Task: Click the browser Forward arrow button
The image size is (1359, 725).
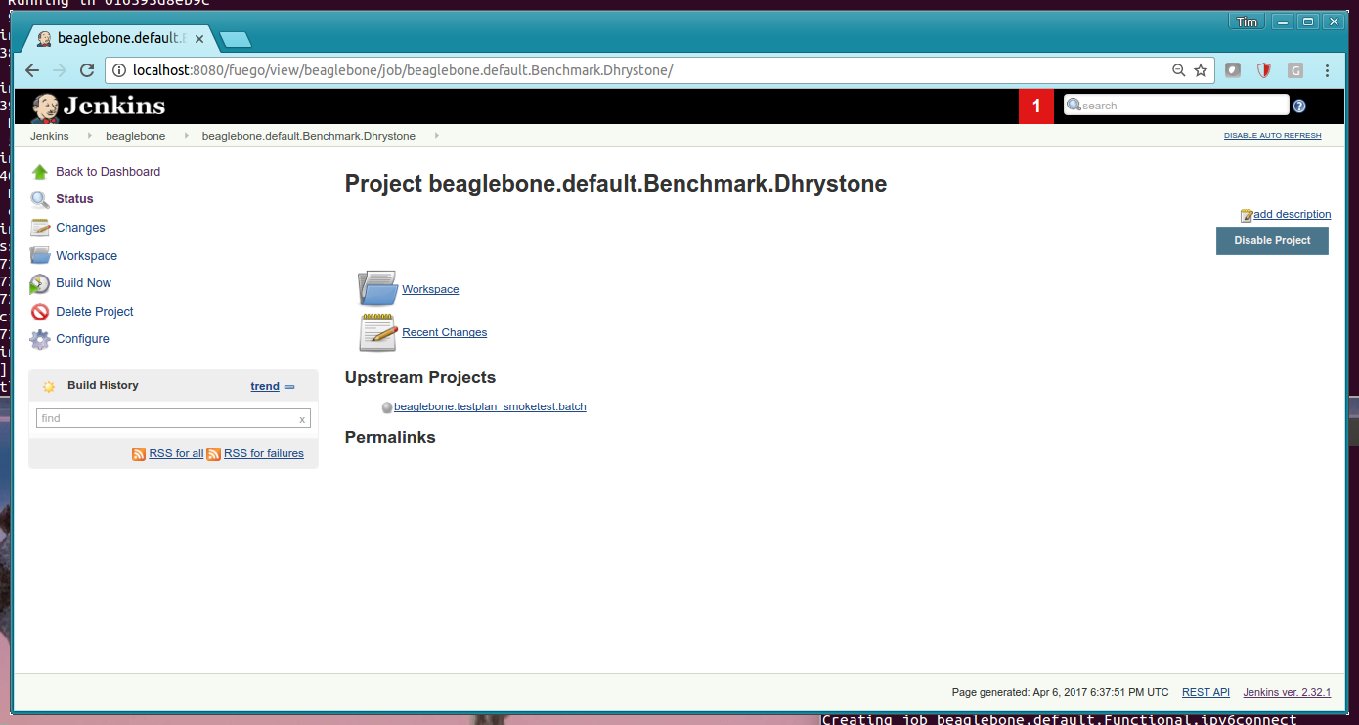Action: click(60, 70)
